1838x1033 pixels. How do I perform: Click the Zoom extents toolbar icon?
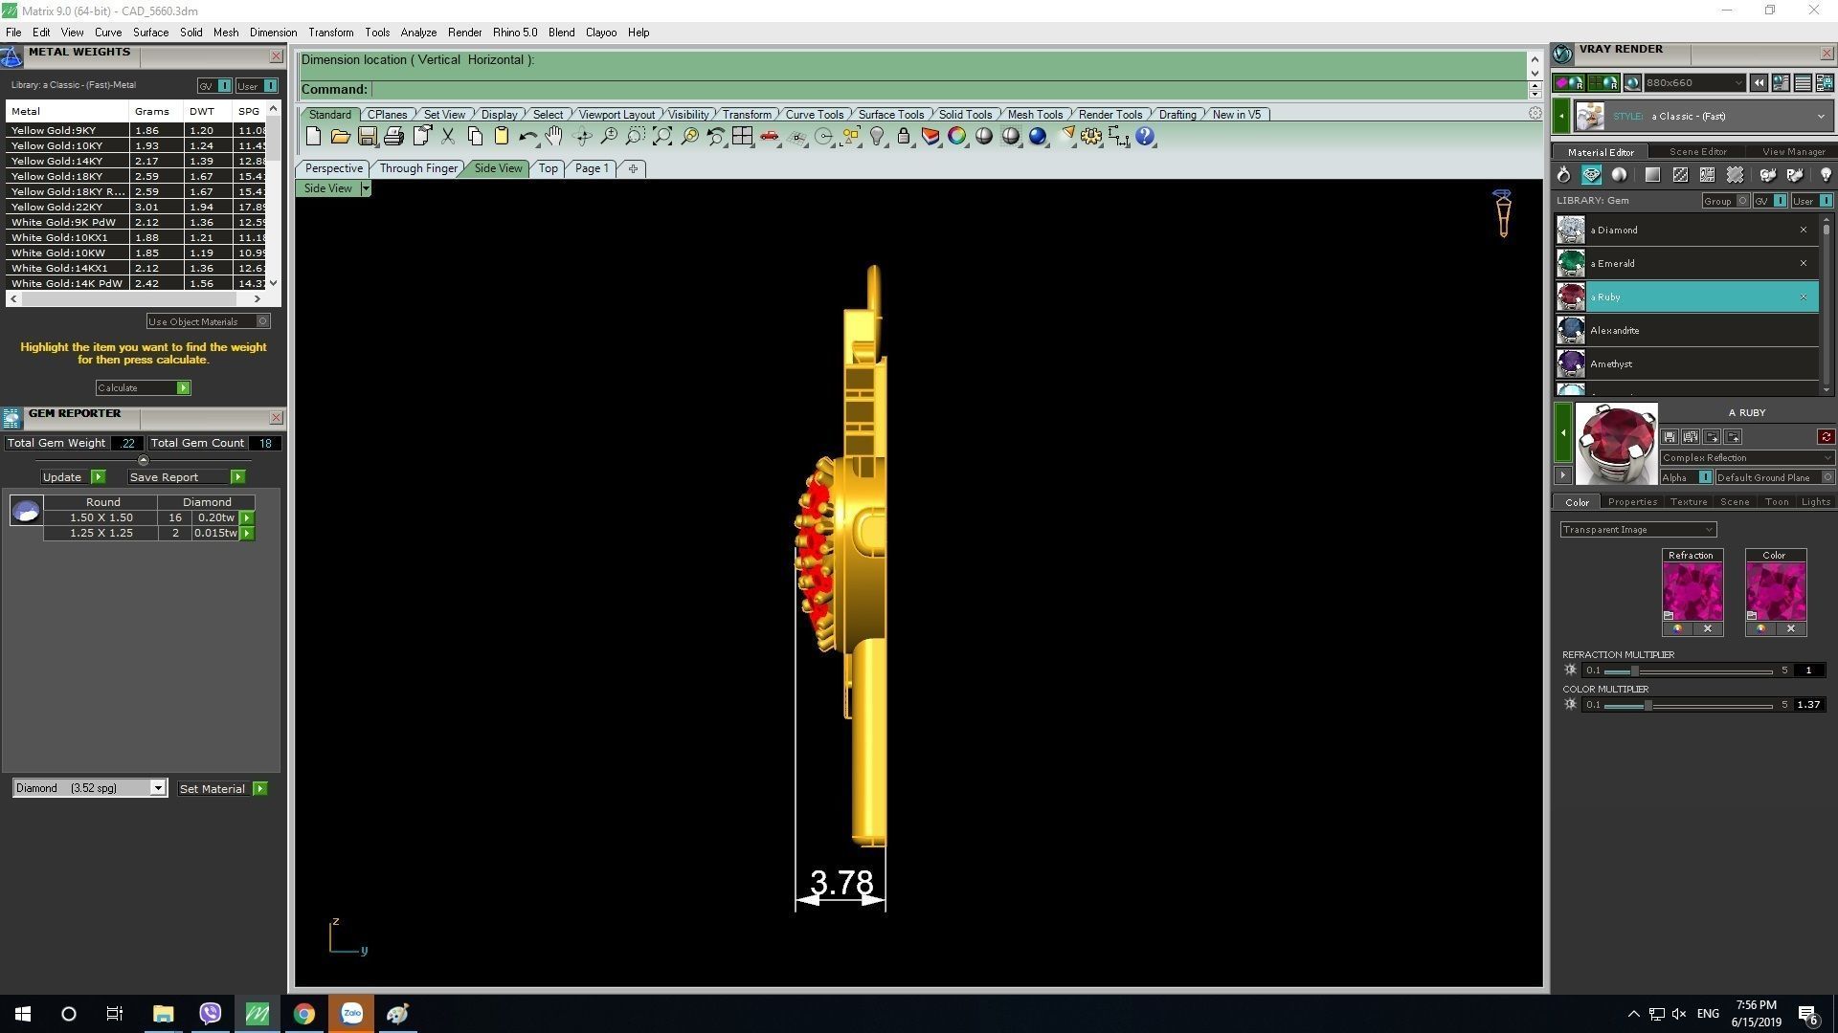(x=662, y=137)
